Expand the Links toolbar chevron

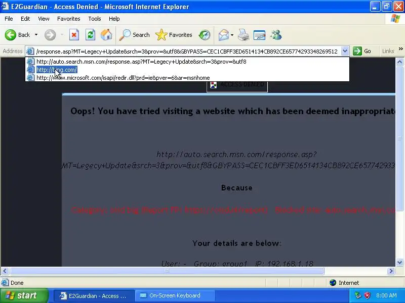click(400, 48)
